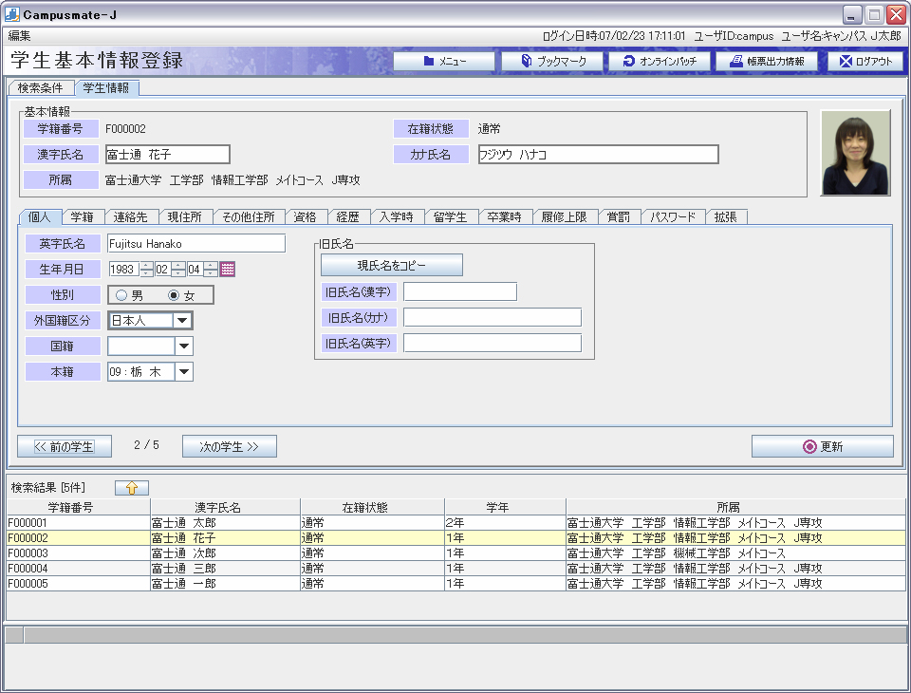Image resolution: width=911 pixels, height=693 pixels.
Task: Increment the birth year spinner
Action: (146, 265)
